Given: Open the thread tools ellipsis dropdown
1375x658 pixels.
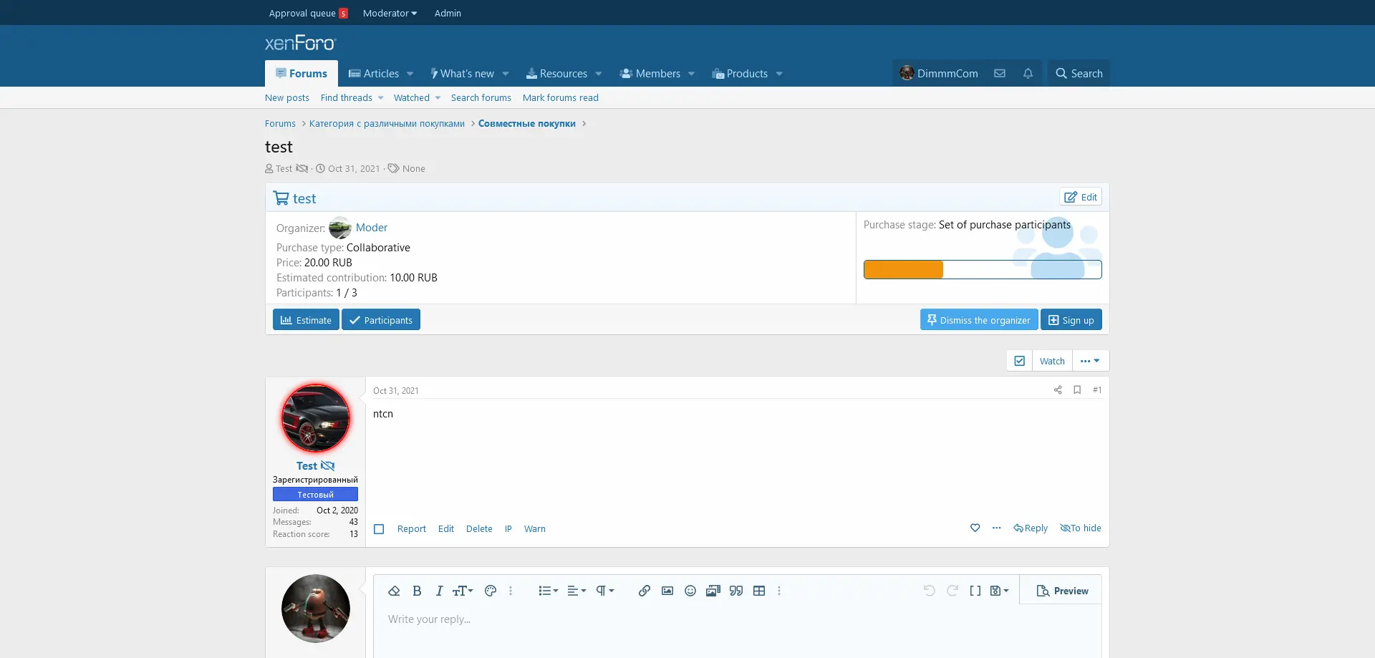Looking at the screenshot, I should (1090, 361).
